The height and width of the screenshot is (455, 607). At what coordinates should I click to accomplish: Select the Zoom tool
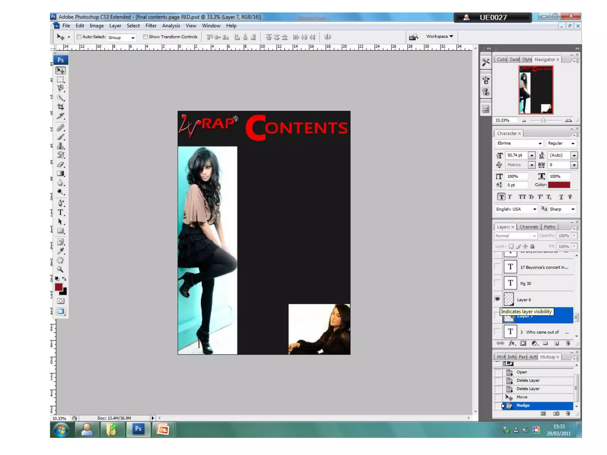(x=60, y=269)
